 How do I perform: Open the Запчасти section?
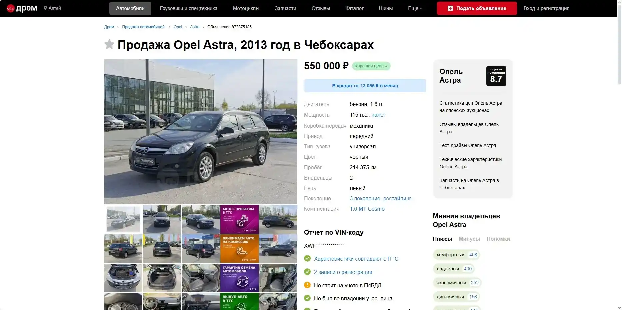[285, 8]
